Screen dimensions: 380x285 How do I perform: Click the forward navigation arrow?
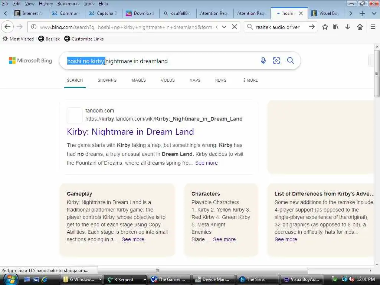coord(20,27)
